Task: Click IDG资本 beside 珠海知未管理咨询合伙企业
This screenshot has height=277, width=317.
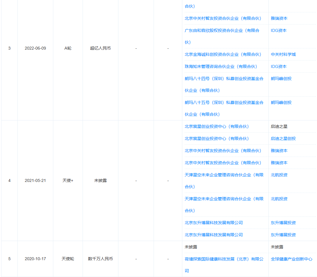Action: pos(279,66)
